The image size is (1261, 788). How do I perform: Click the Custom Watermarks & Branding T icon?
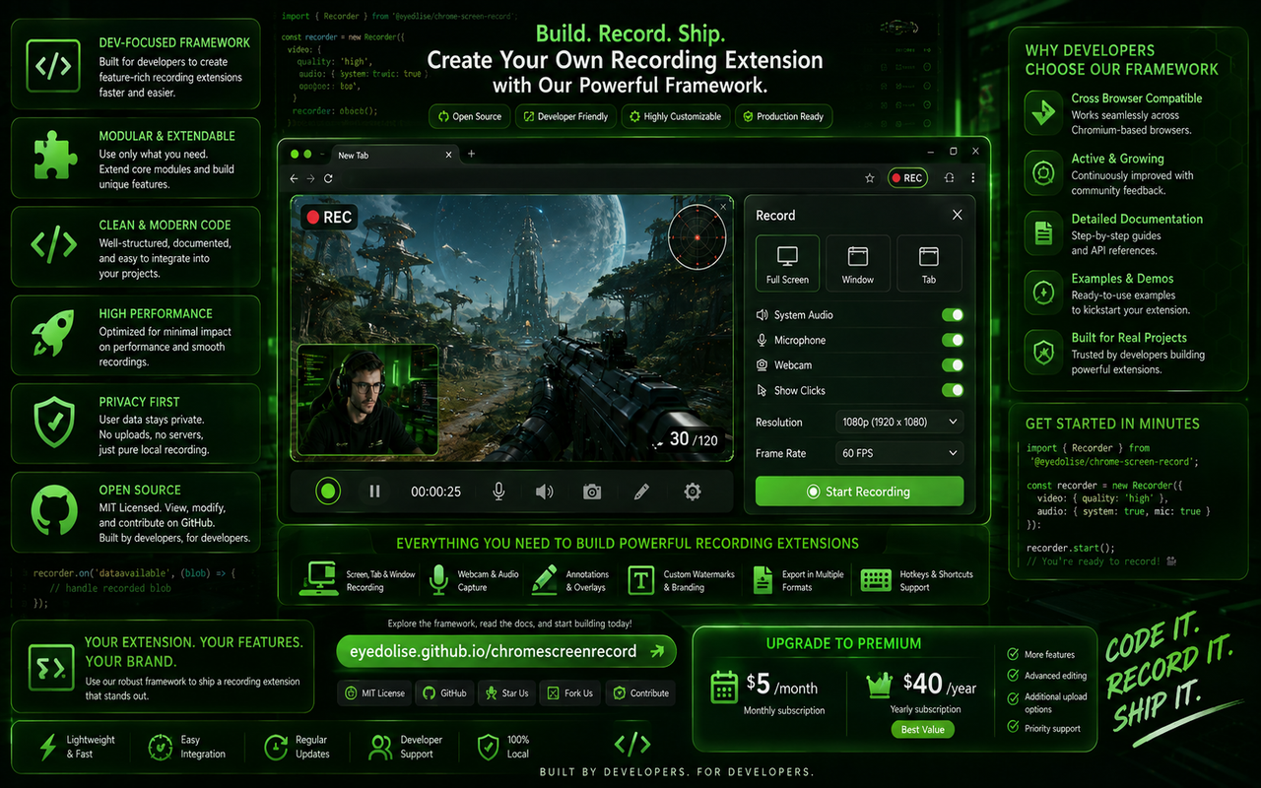641,580
